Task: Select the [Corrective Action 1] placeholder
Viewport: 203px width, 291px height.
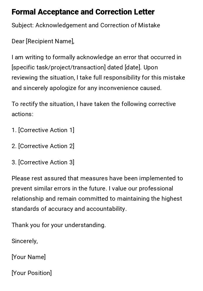Action: pyautogui.click(x=46, y=130)
